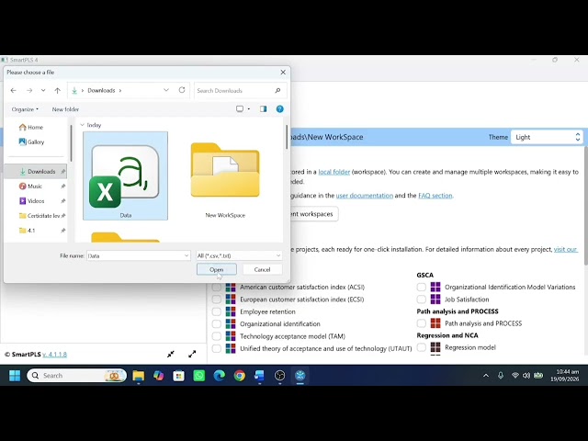Viewport: 588px width, 441px height.
Task: Check Organizational Identification Model Variations
Action: point(422,288)
